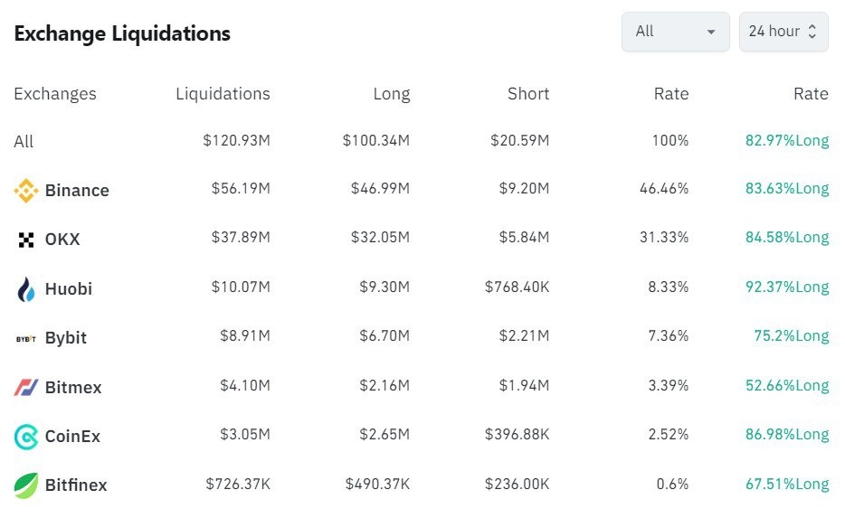The image size is (845, 518).
Task: Click the Exchanges column header
Action: point(55,94)
